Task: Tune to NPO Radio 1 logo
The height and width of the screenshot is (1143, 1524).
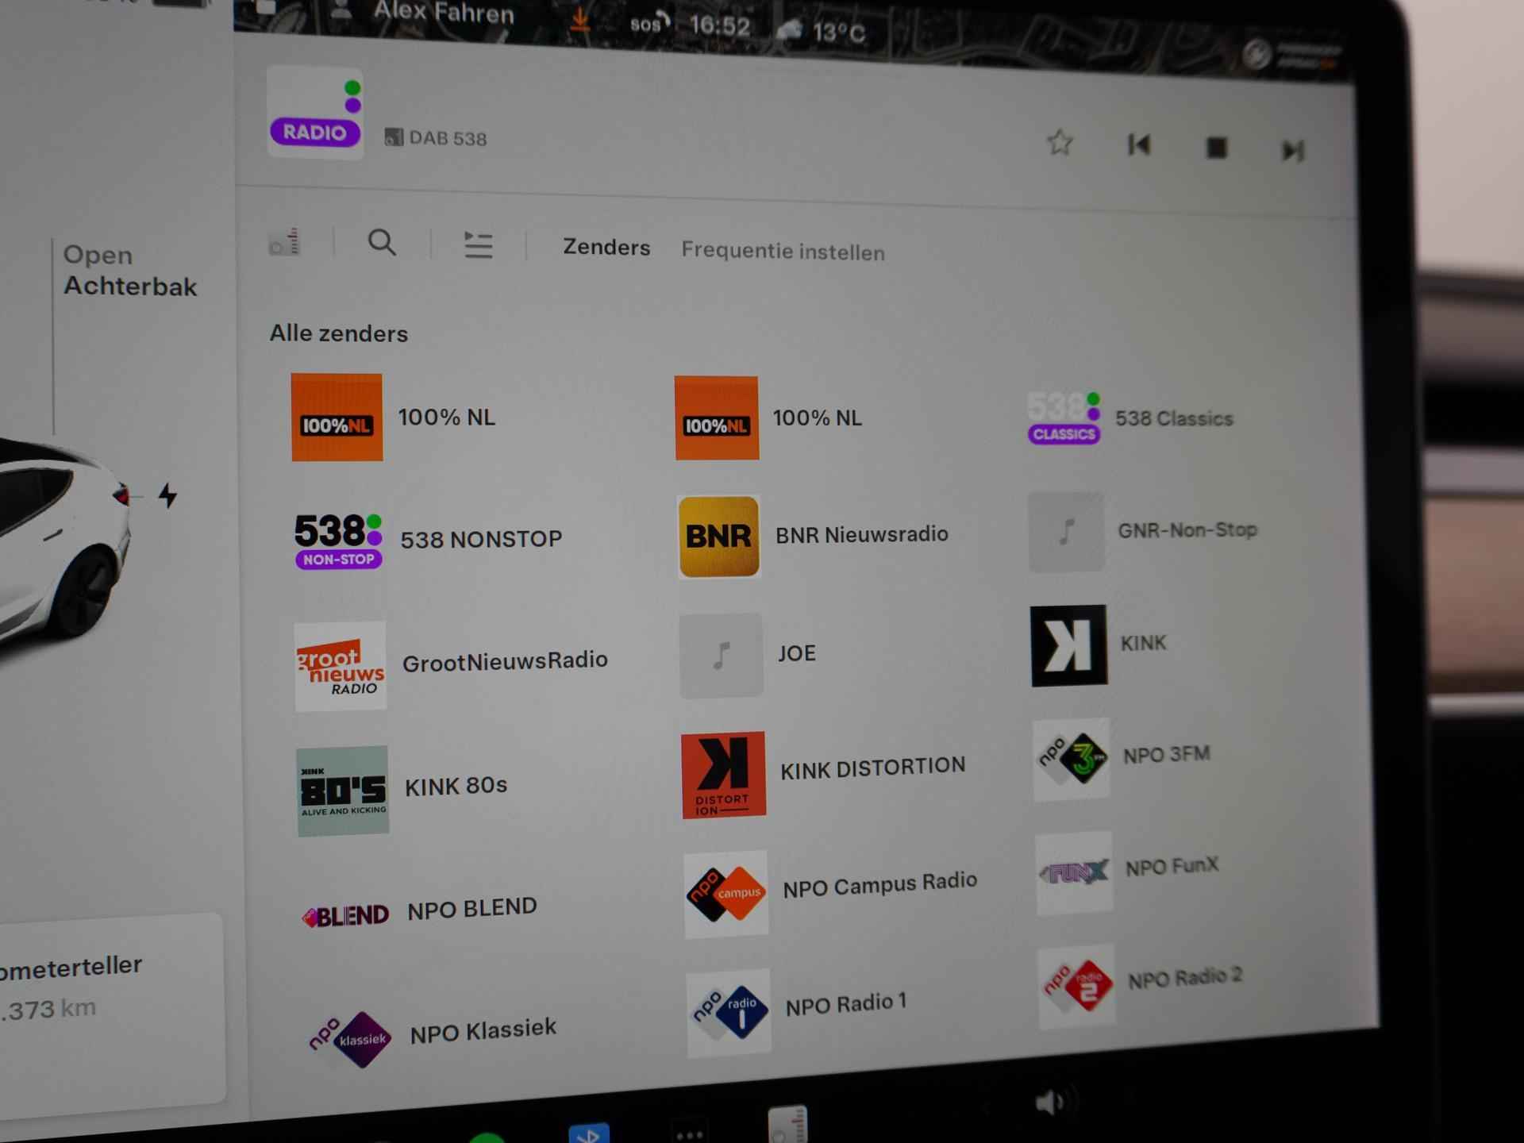Action: [729, 1013]
